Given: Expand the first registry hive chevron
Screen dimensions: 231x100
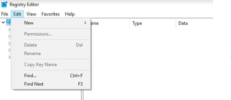Looking at the screenshot, I should coord(9,30).
